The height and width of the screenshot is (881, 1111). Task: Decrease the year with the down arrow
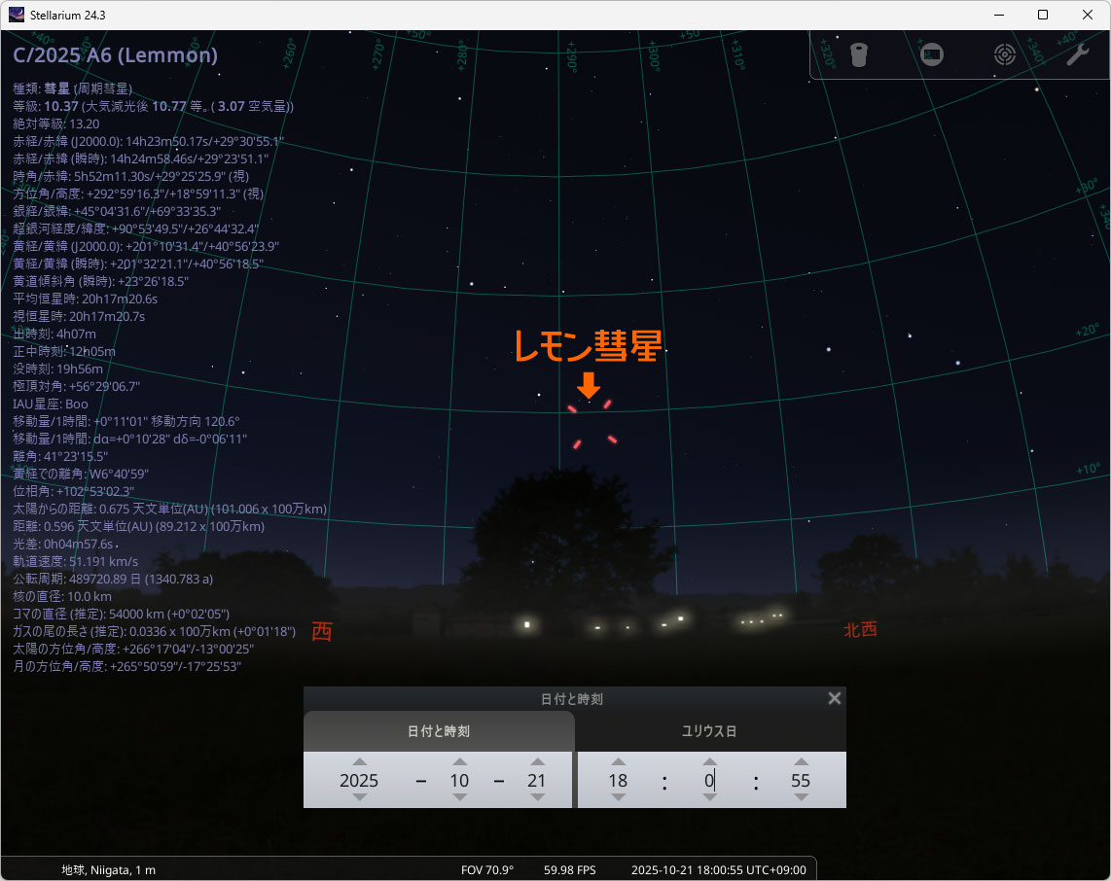pos(359,797)
